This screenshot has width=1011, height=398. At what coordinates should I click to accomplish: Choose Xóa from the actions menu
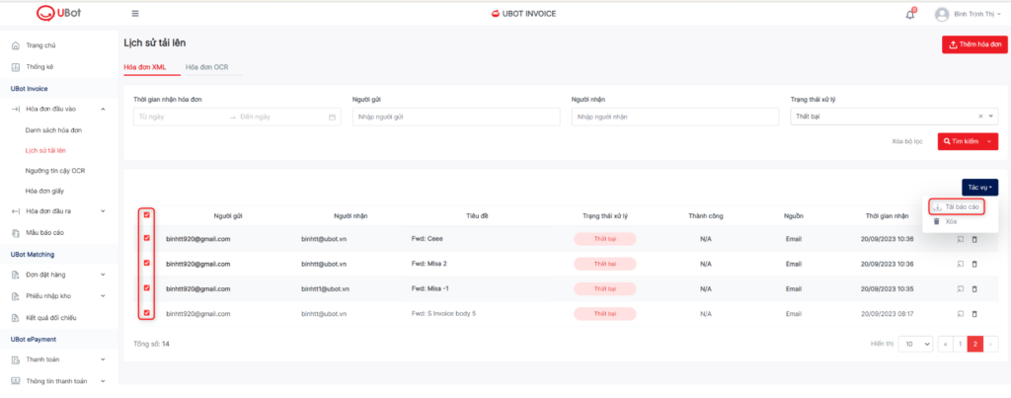(946, 222)
